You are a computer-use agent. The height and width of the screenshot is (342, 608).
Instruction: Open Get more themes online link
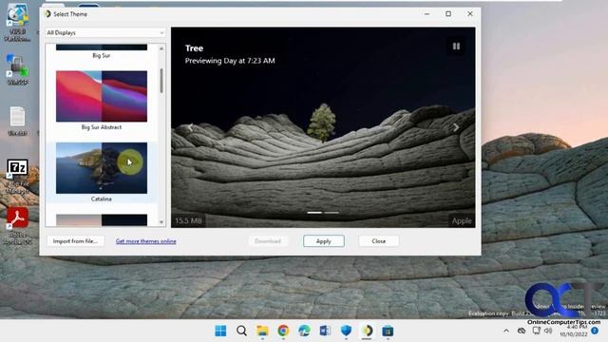pyautogui.click(x=145, y=241)
